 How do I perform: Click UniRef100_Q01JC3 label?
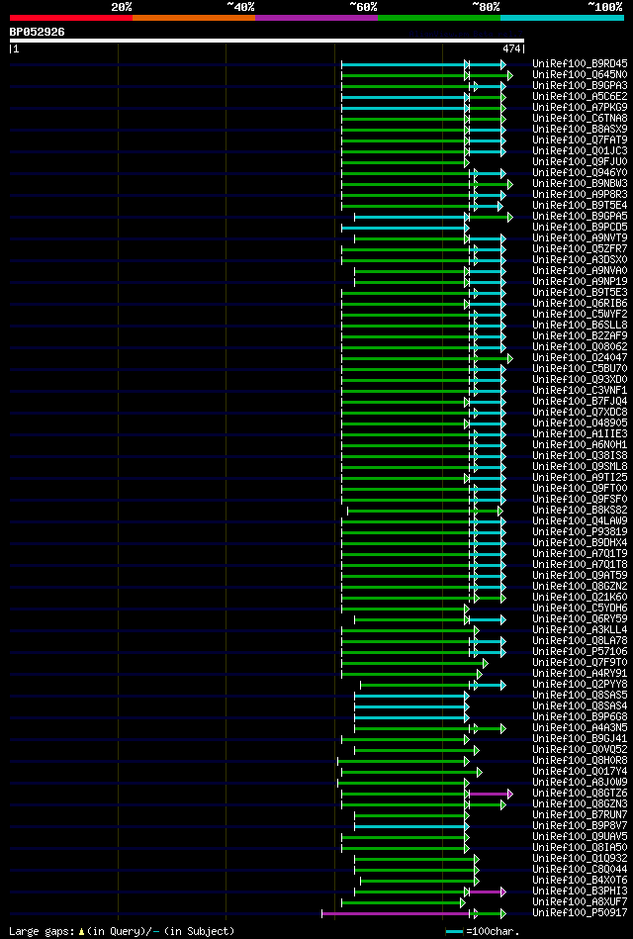coord(580,151)
